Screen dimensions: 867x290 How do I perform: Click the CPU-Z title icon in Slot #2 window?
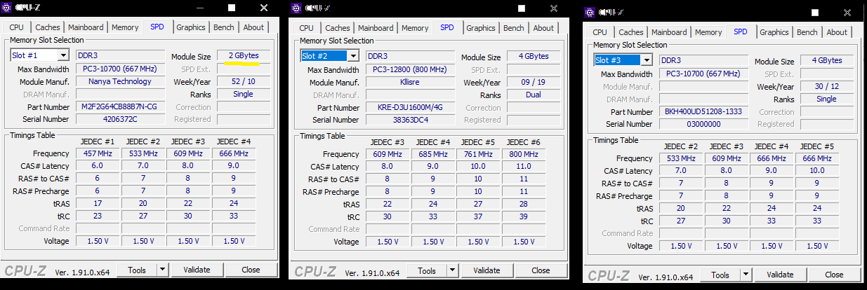point(296,8)
